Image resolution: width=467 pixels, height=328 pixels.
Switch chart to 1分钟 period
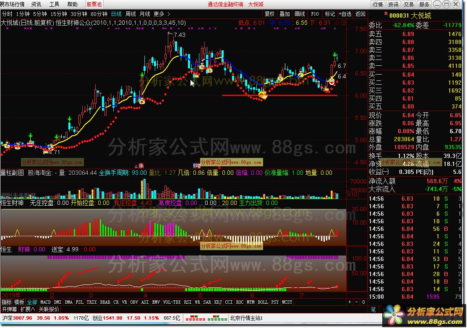[23, 14]
